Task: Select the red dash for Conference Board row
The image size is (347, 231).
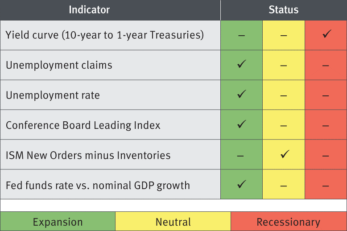Action: [326, 125]
